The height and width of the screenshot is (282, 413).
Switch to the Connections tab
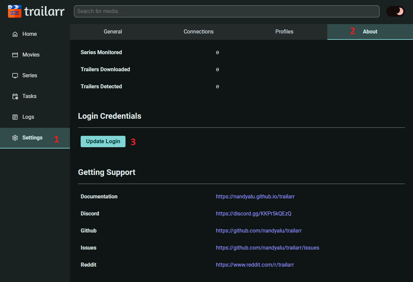[x=198, y=32]
